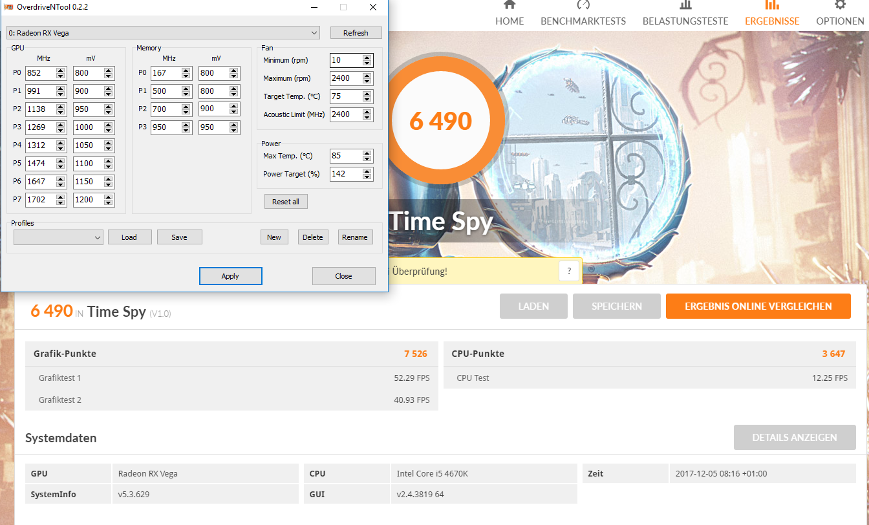Adjust Memory P0 MHz spinner arrows
This screenshot has width=869, height=525.
click(x=186, y=73)
